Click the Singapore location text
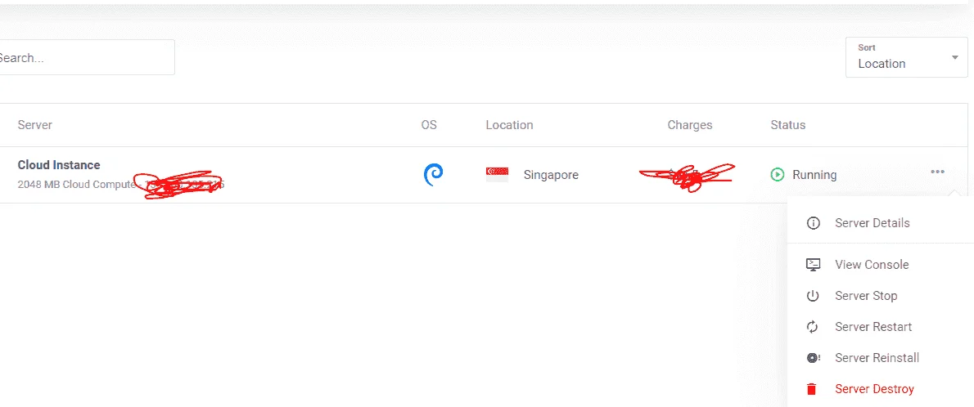 (551, 175)
